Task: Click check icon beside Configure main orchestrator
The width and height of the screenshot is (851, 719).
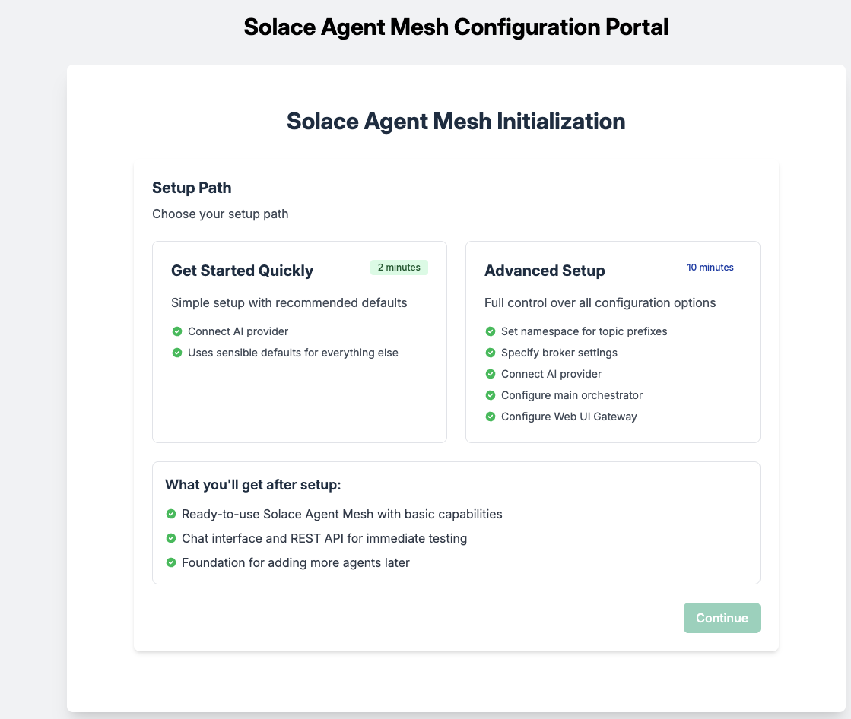Action: 490,395
